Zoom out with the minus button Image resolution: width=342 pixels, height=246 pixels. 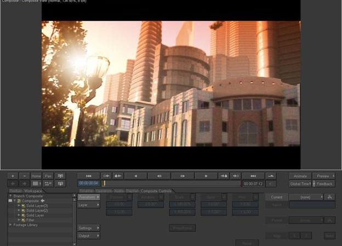coord(25,176)
